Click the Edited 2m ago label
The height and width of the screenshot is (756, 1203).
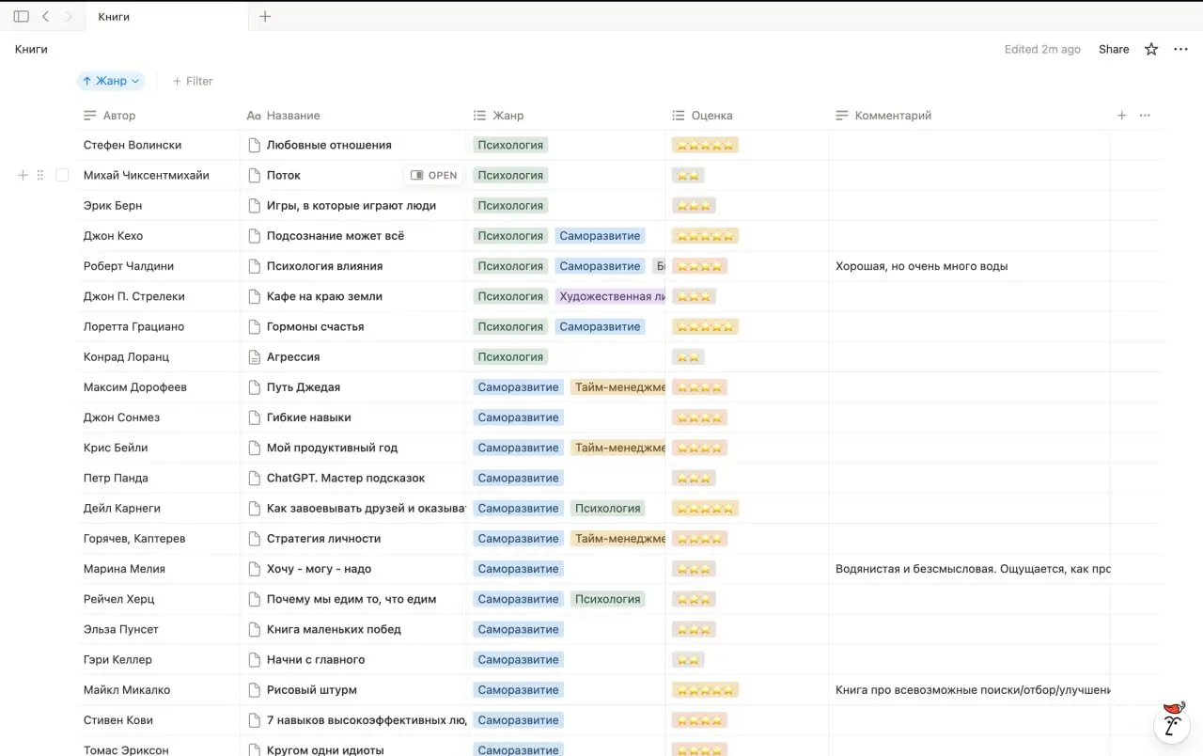click(1042, 49)
